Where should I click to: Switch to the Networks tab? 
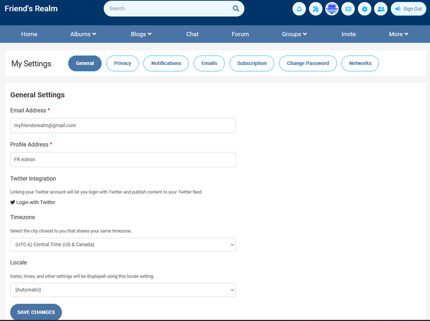click(360, 63)
